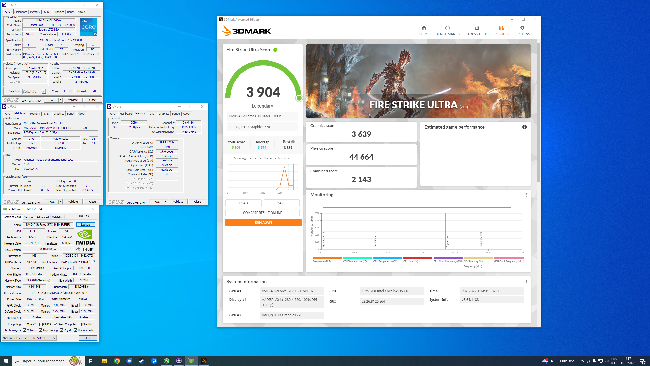Click Close button in GPU-Z window
Viewport: 650px width, 366px height.
(x=88, y=338)
